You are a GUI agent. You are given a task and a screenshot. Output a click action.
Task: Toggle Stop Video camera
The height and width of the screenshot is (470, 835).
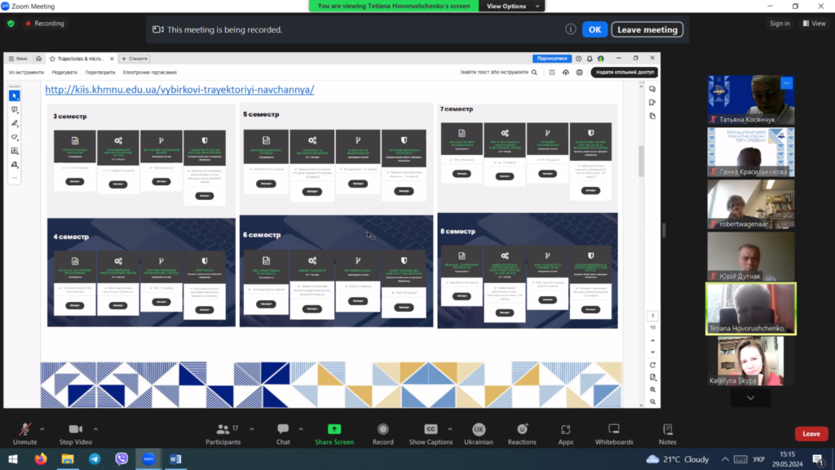(x=76, y=430)
